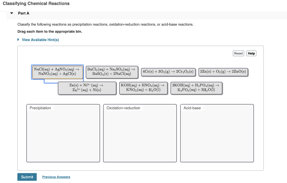This screenshot has width=287, height=183.
Task: Click inside the Precipitation bin
Action: 63,134
